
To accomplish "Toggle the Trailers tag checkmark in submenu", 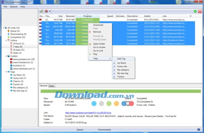I will (x=114, y=77).
